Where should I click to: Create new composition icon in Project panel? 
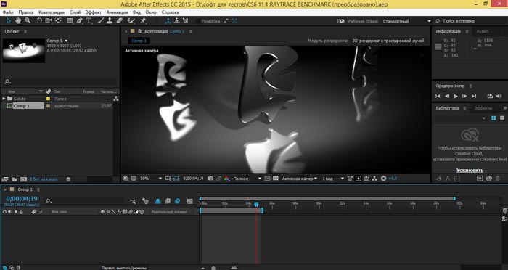pyautogui.click(x=23, y=179)
